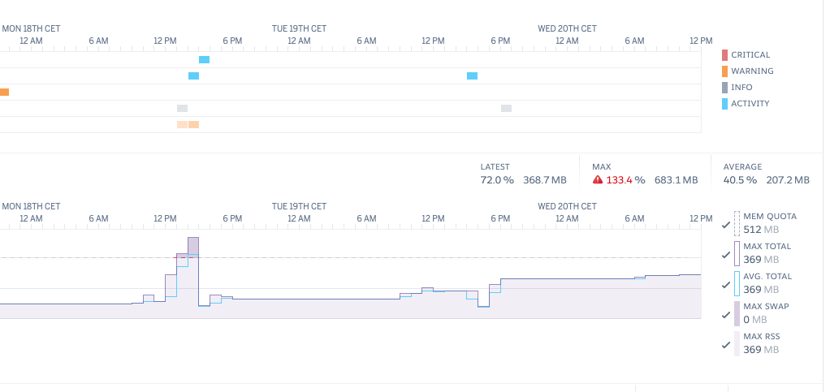Click the red warning triangle beside 133.4 %

598,180
